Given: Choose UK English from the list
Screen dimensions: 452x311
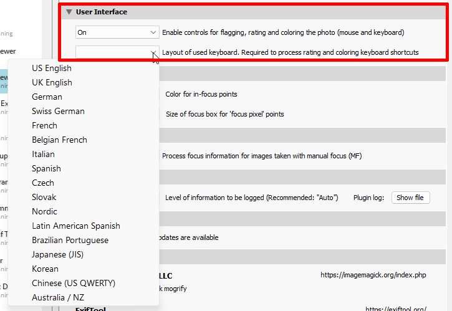Looking at the screenshot, I should (52, 82).
